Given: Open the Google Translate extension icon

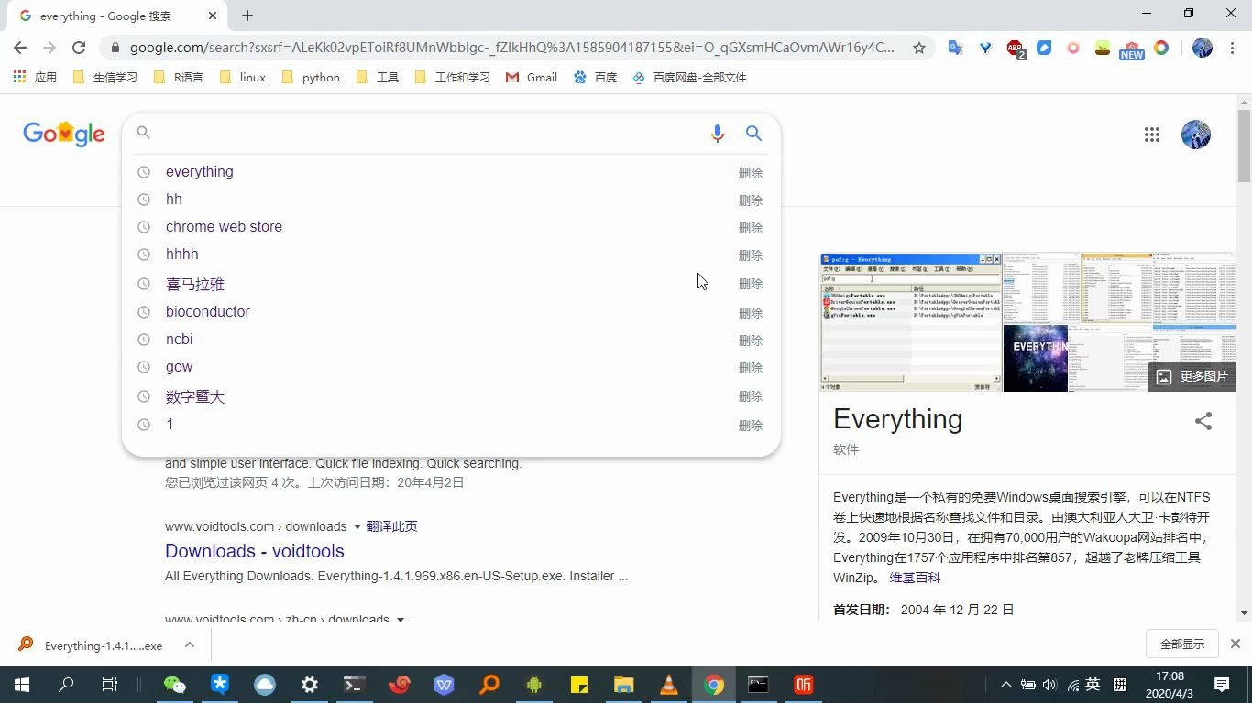Looking at the screenshot, I should (x=955, y=48).
